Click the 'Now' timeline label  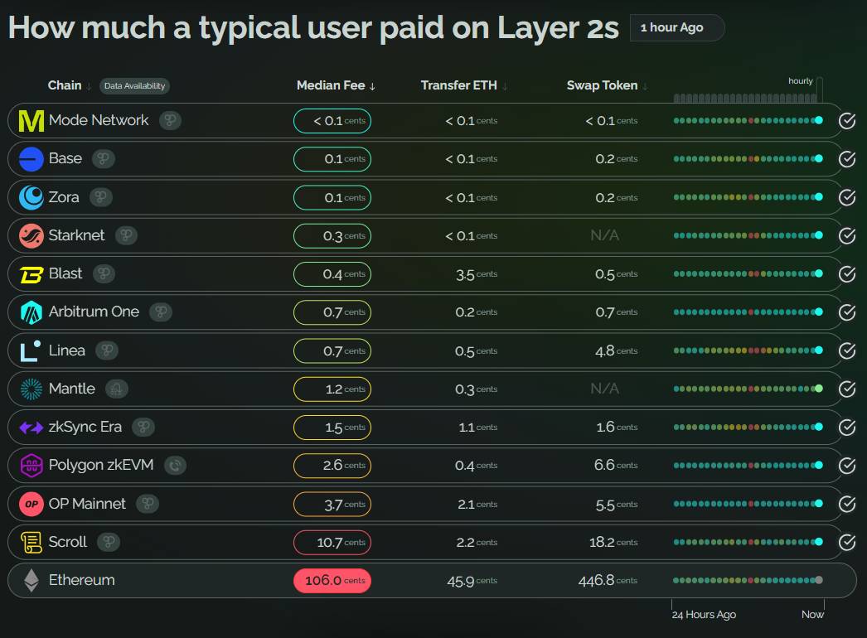(813, 615)
